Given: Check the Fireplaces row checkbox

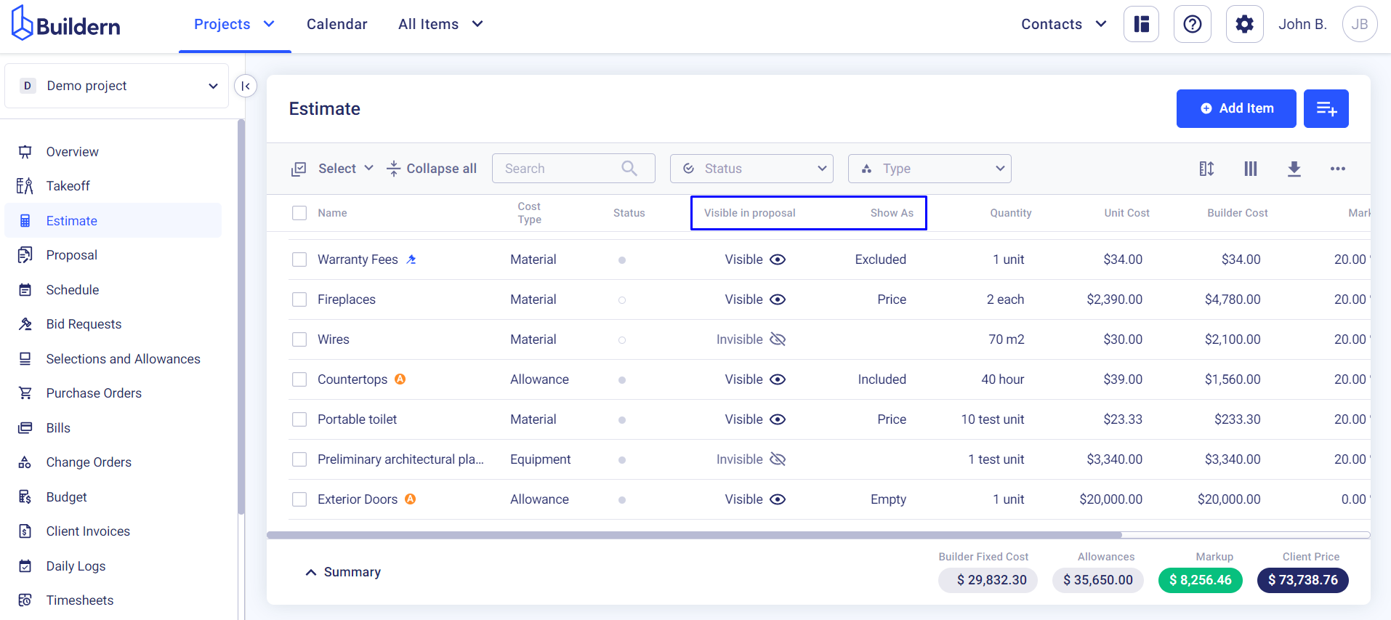Looking at the screenshot, I should point(299,299).
